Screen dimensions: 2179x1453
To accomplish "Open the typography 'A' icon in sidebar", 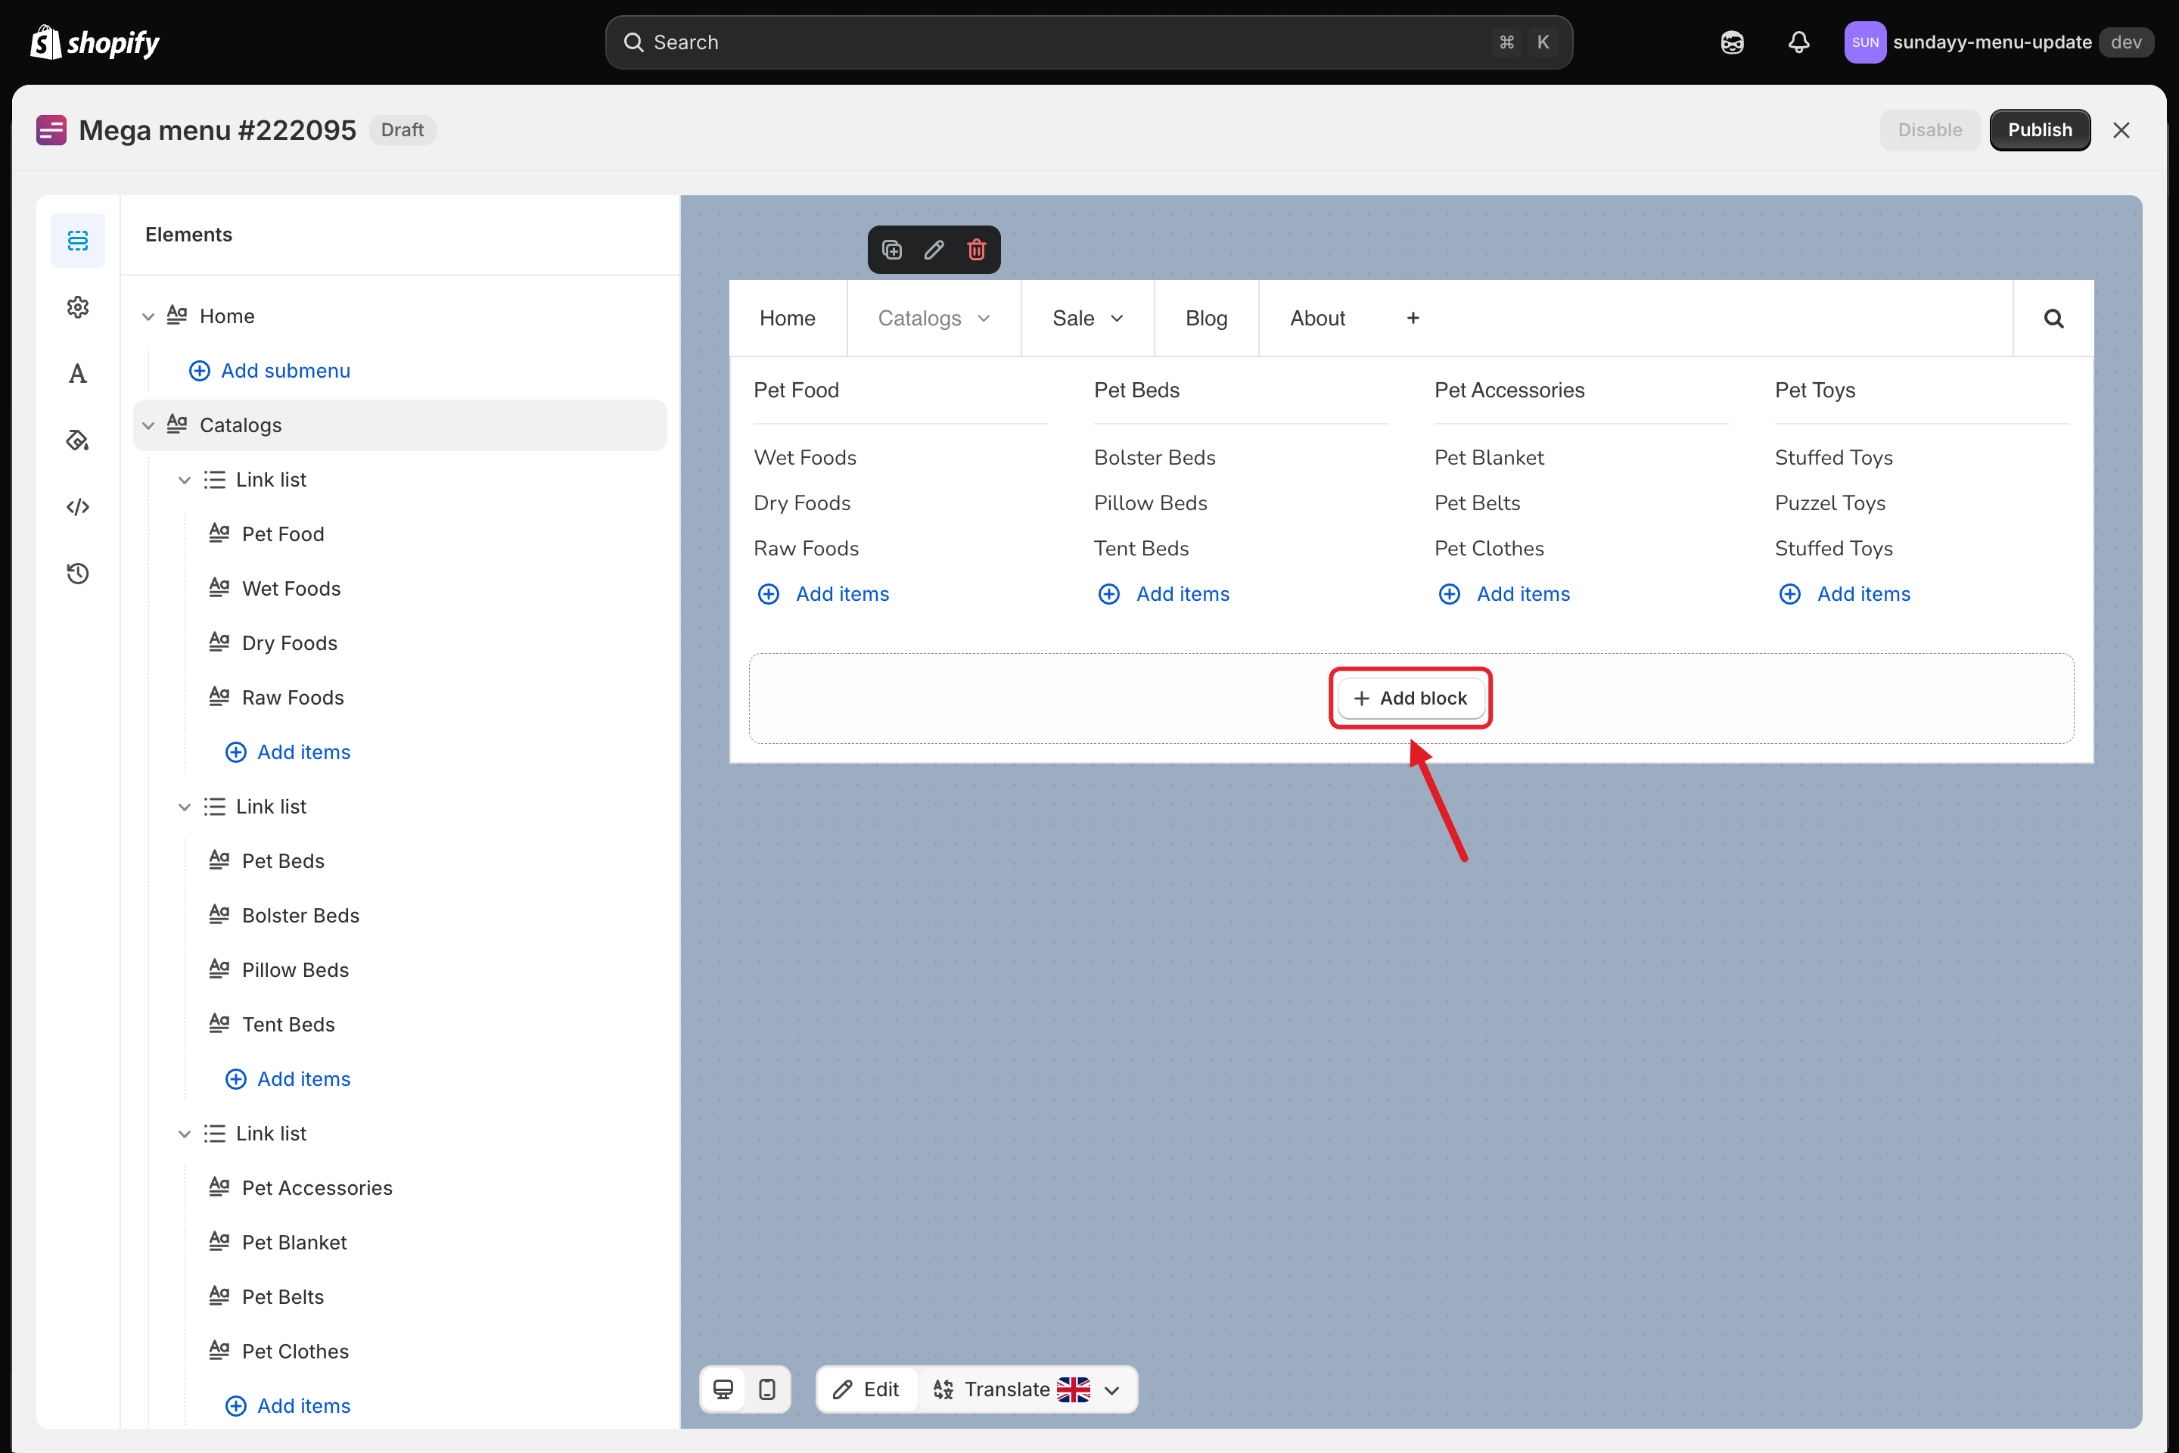I will (78, 373).
